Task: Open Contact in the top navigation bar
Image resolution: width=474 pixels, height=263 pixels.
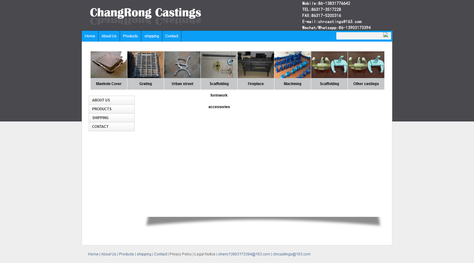Action: point(172,36)
